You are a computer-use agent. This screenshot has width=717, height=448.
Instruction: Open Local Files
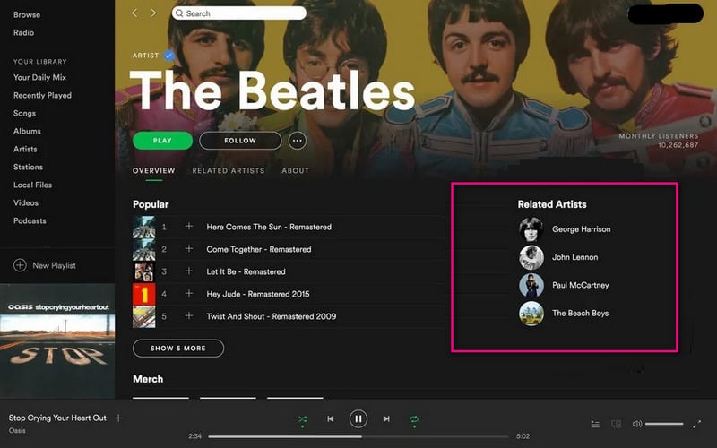pos(32,185)
